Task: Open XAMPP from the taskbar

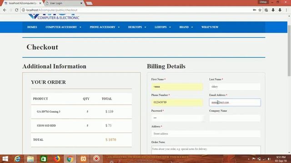Action: coord(83,159)
